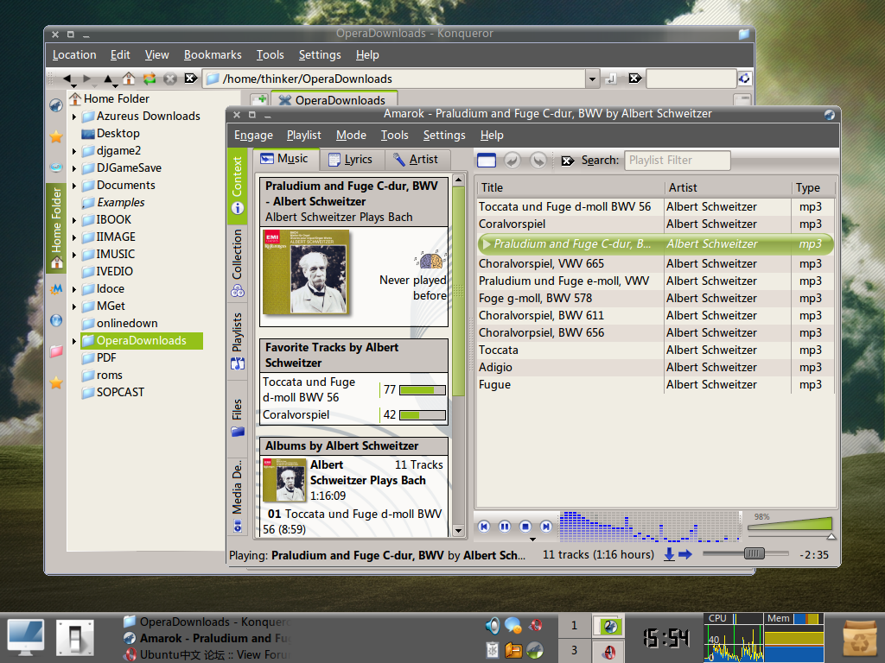
Task: Switch to virtual desktop 3 in the pager
Action: coord(574,651)
